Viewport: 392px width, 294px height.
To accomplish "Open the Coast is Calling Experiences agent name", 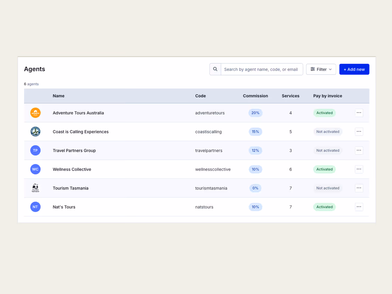I will (81, 132).
